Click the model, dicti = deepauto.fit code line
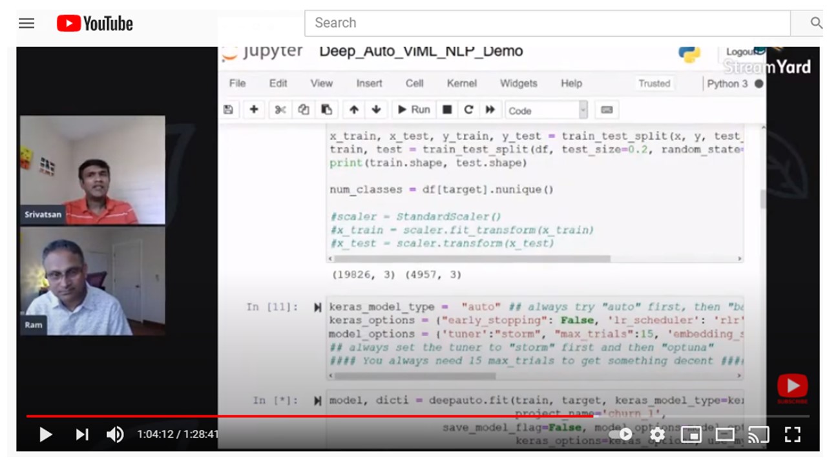 coord(536,400)
